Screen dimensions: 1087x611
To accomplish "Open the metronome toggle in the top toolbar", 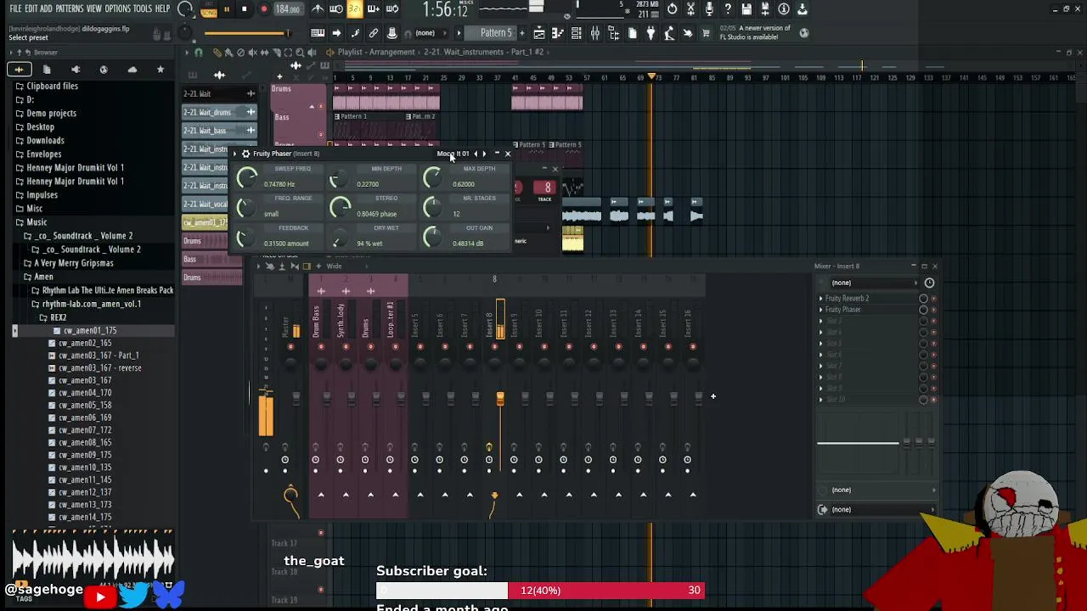I will 318,9.
